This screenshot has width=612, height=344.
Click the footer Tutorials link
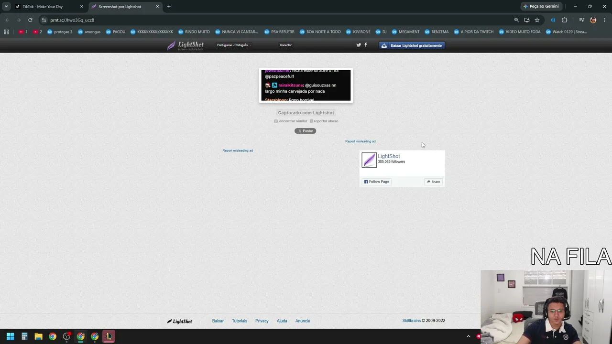(x=240, y=321)
